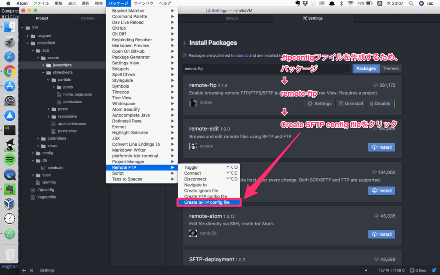Switch to the Remote tab
Image resolution: width=440 pixels, height=275 pixels.
click(x=88, y=18)
